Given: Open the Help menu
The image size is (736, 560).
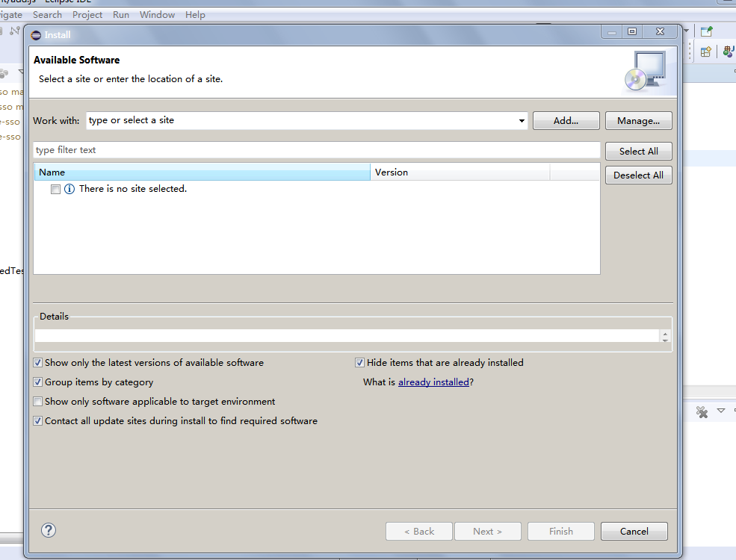Looking at the screenshot, I should click(195, 14).
